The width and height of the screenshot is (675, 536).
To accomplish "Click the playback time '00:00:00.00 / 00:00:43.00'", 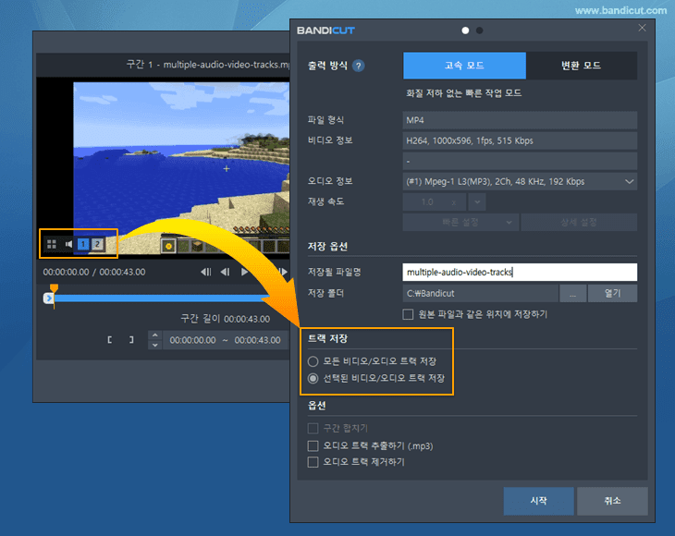I will 93,272.
